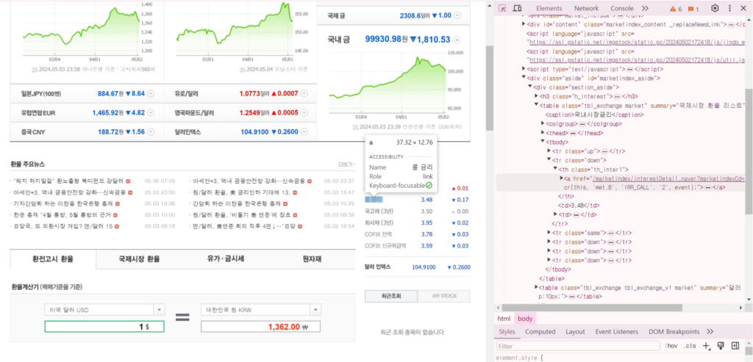
Task: Click the issues badge showing 1
Action: click(693, 9)
